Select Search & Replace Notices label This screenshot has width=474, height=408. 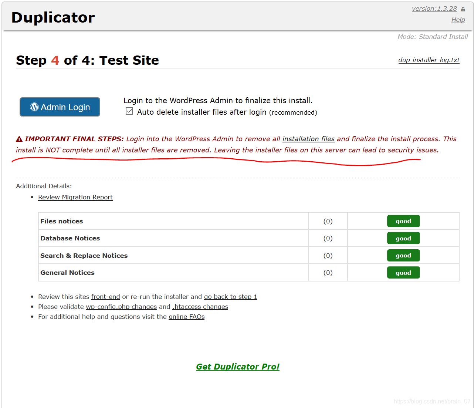click(x=84, y=256)
